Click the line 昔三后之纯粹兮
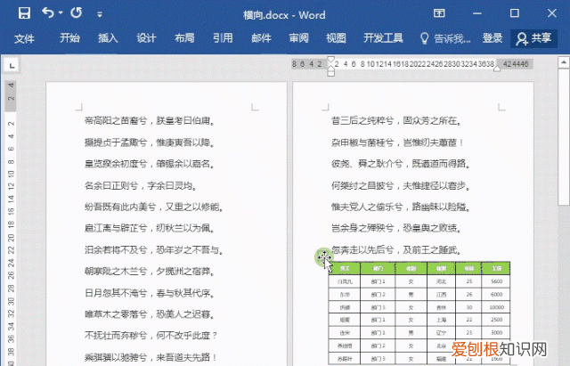The width and height of the screenshot is (570, 366). [396, 121]
